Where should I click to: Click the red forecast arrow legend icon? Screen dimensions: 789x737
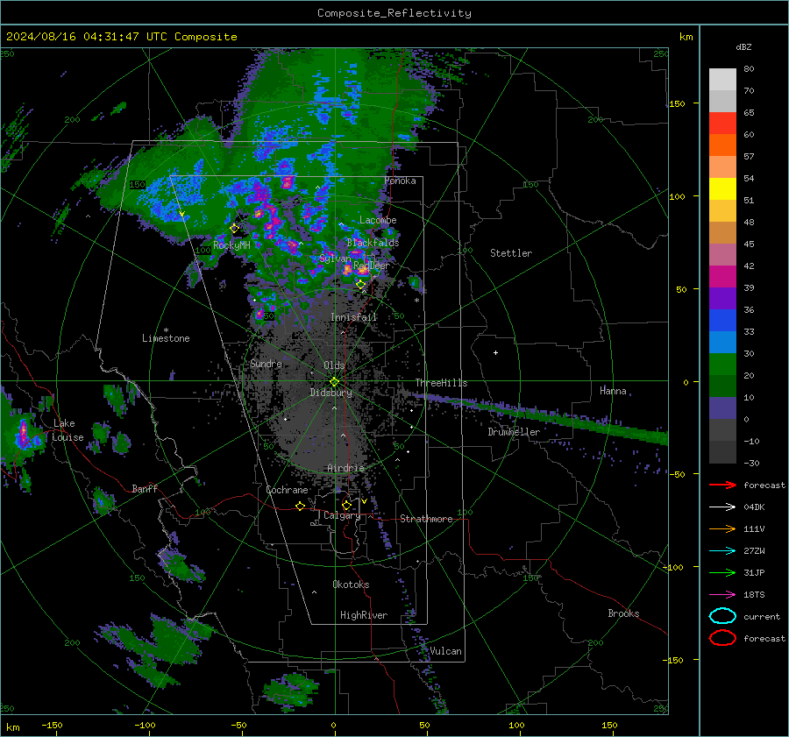tap(722, 485)
